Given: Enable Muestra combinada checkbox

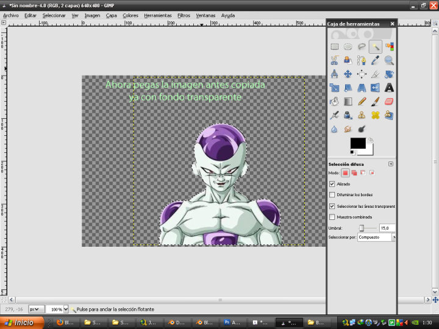Looking at the screenshot, I should (x=332, y=217).
